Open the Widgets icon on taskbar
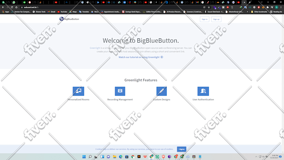Screen dimensions: 284x160 click(x=102, y=157)
